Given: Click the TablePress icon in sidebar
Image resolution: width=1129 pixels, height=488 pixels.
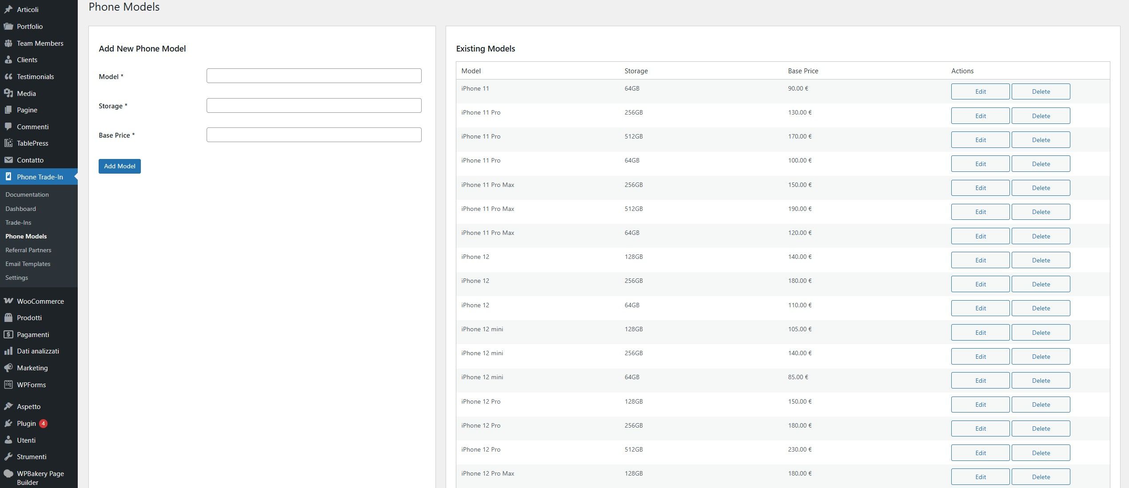Looking at the screenshot, I should [8, 143].
